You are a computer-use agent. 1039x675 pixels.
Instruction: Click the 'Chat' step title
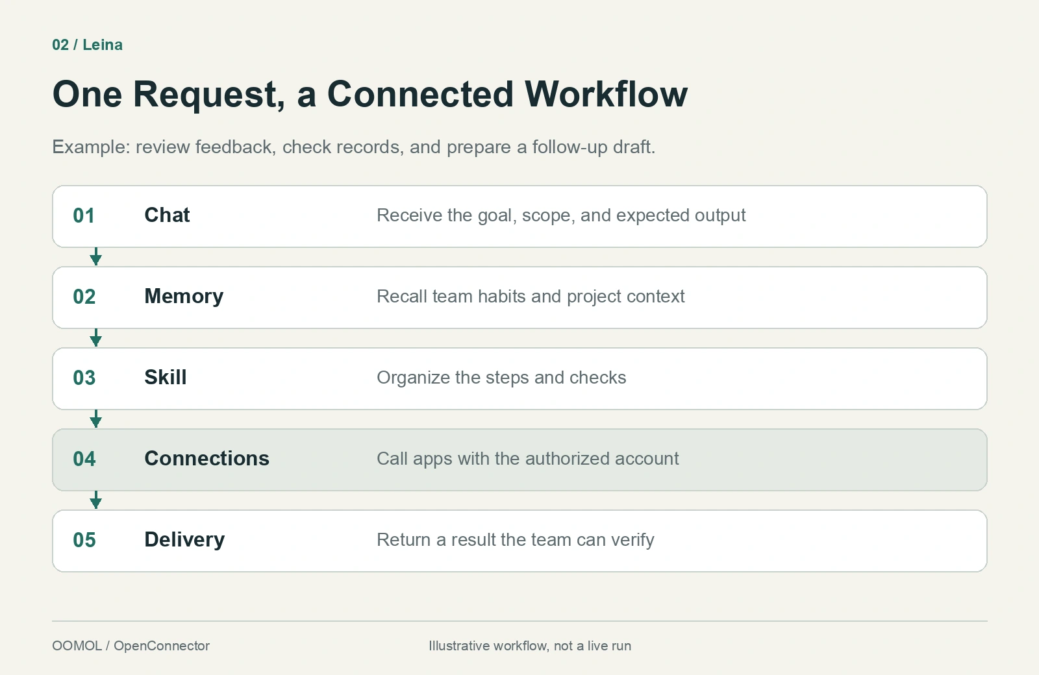point(167,215)
